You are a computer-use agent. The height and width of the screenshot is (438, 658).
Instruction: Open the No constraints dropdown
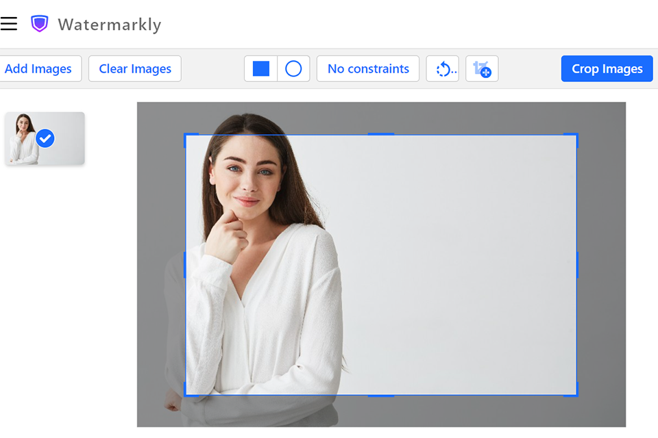click(x=368, y=68)
